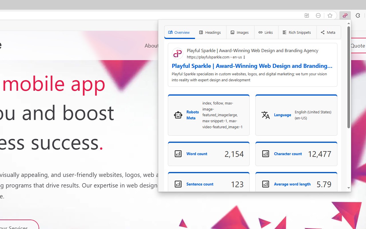
Task: Click the Sentence count label
Action: [200, 184]
